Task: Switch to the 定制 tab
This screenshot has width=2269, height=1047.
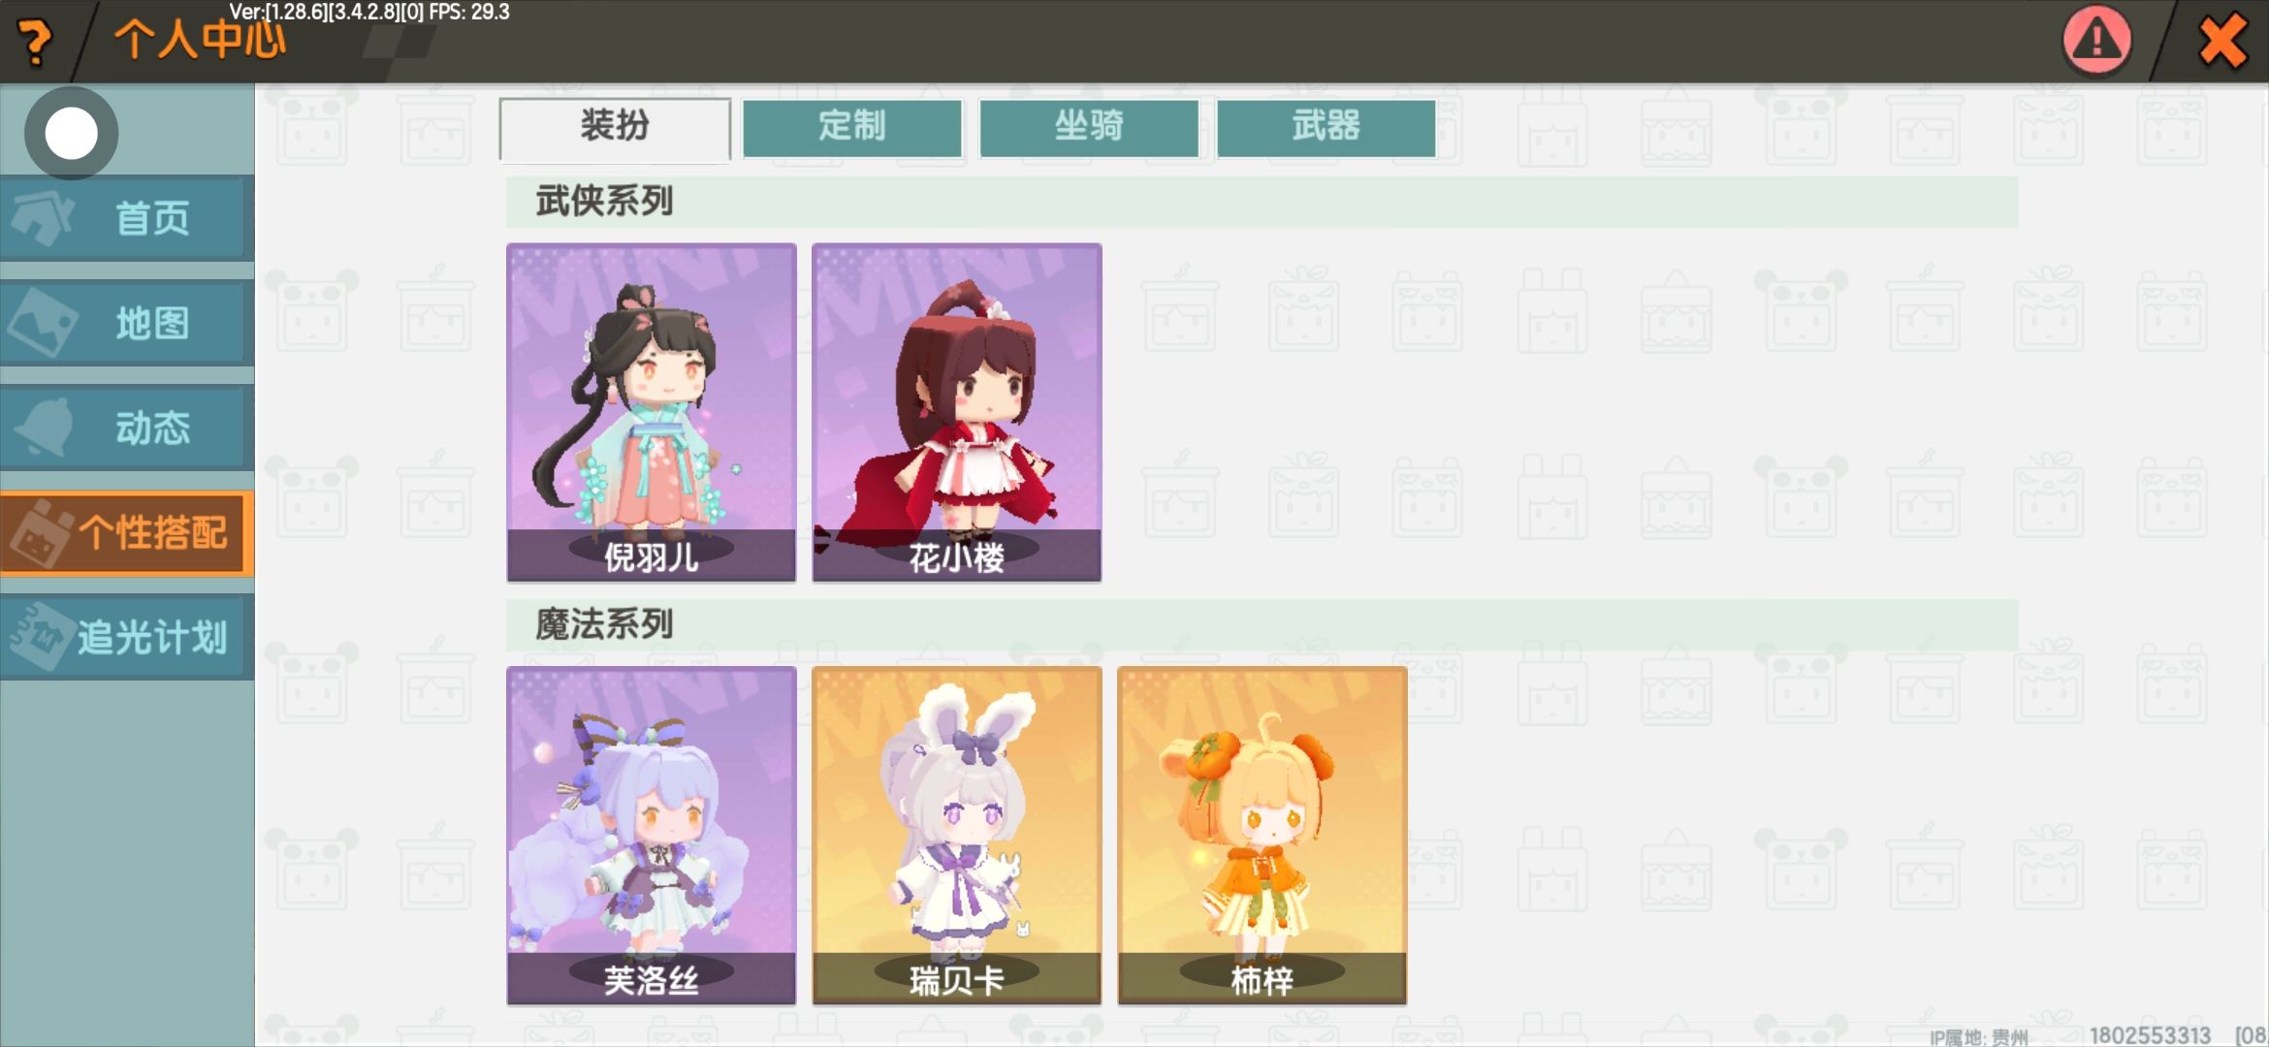Action: point(852,127)
